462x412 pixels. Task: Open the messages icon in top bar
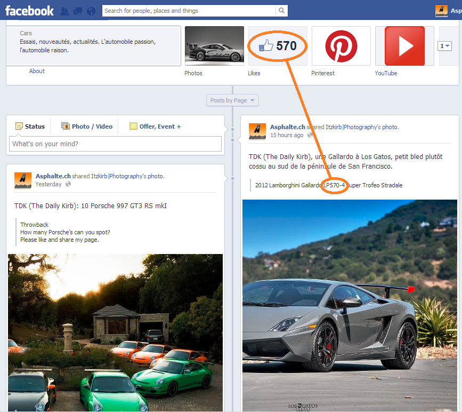coord(78,11)
